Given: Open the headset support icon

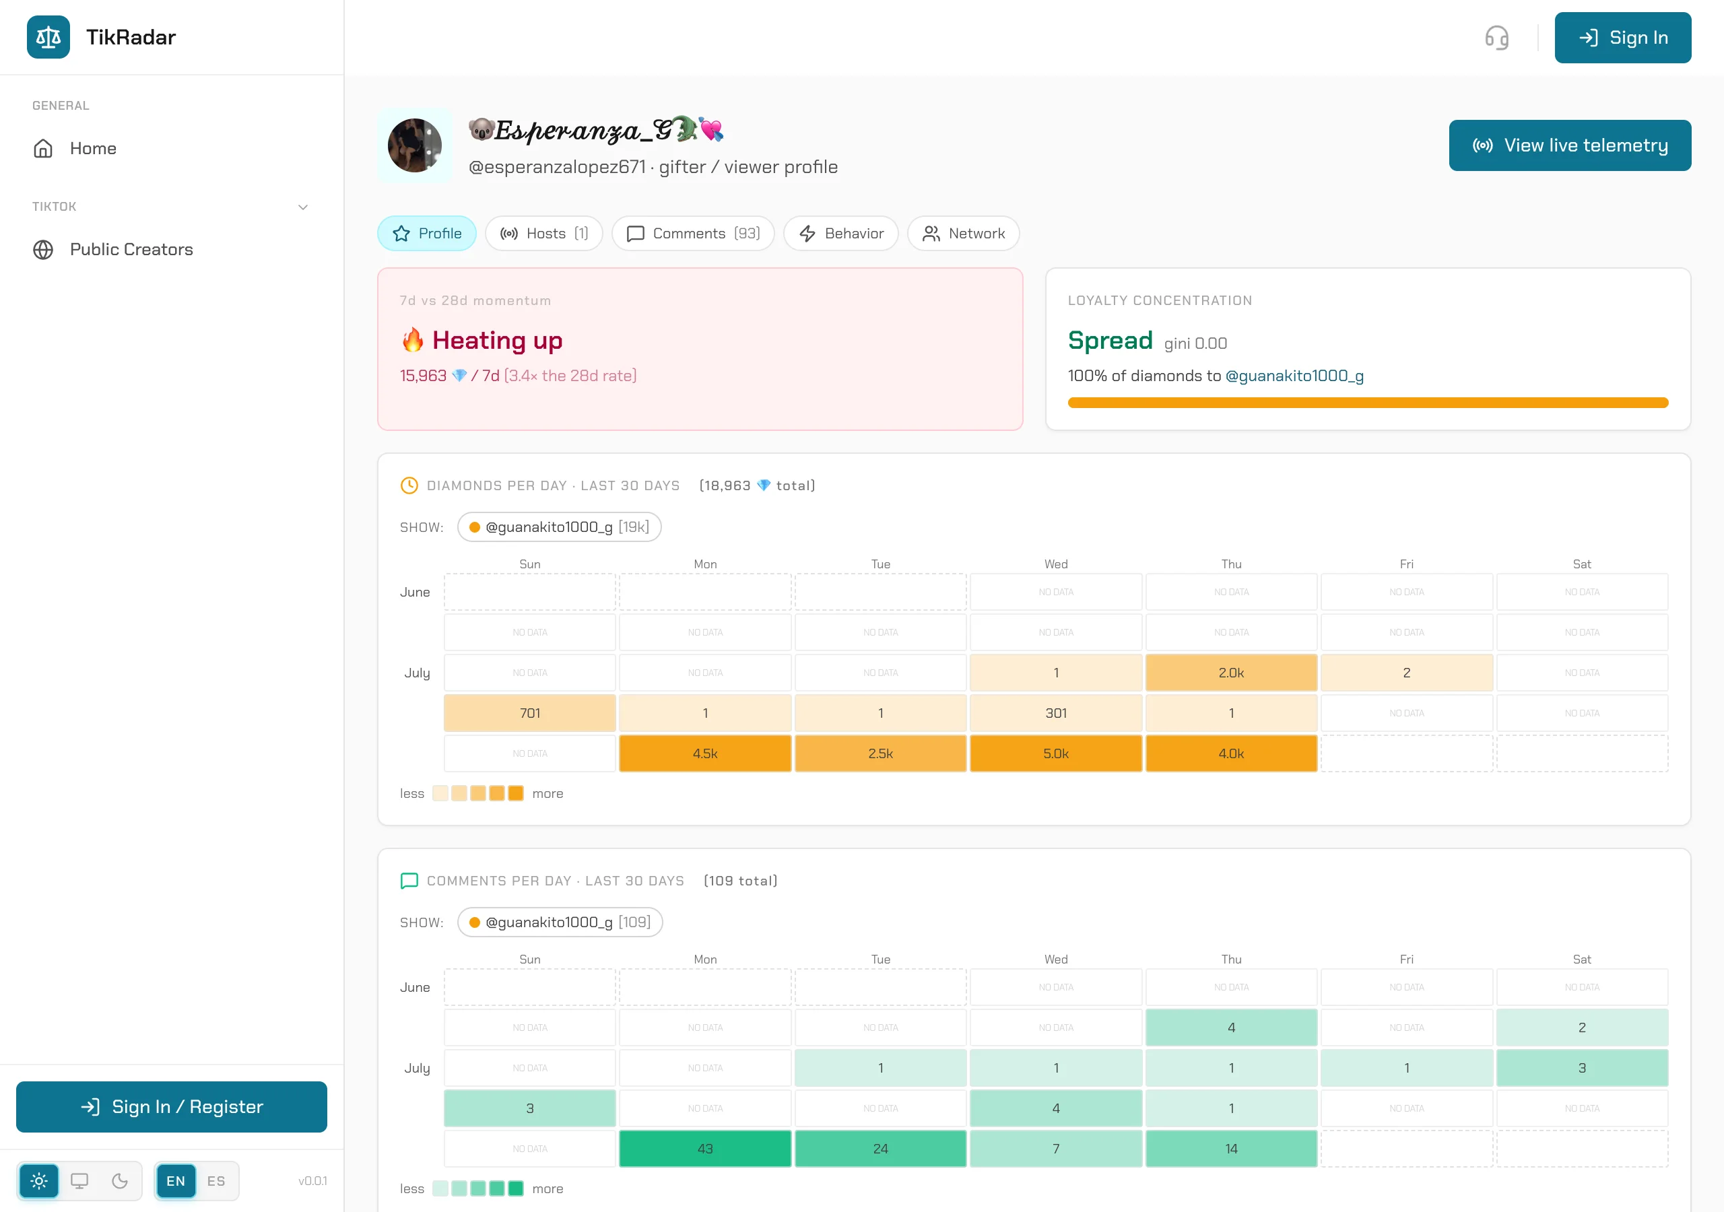Looking at the screenshot, I should click(x=1496, y=38).
